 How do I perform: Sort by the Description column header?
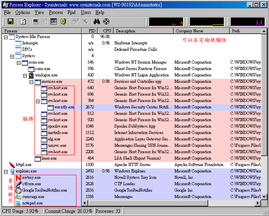point(144,31)
